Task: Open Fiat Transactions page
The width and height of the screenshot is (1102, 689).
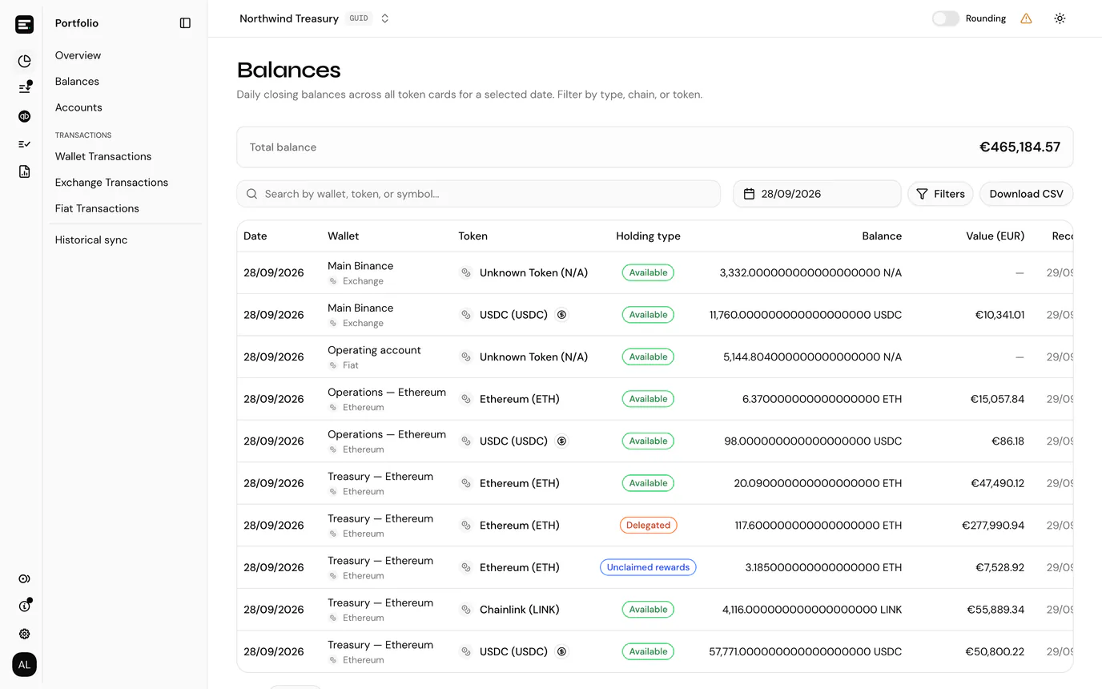Action: pyautogui.click(x=97, y=208)
